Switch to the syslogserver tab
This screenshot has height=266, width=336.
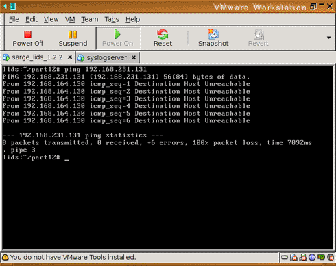[107, 57]
